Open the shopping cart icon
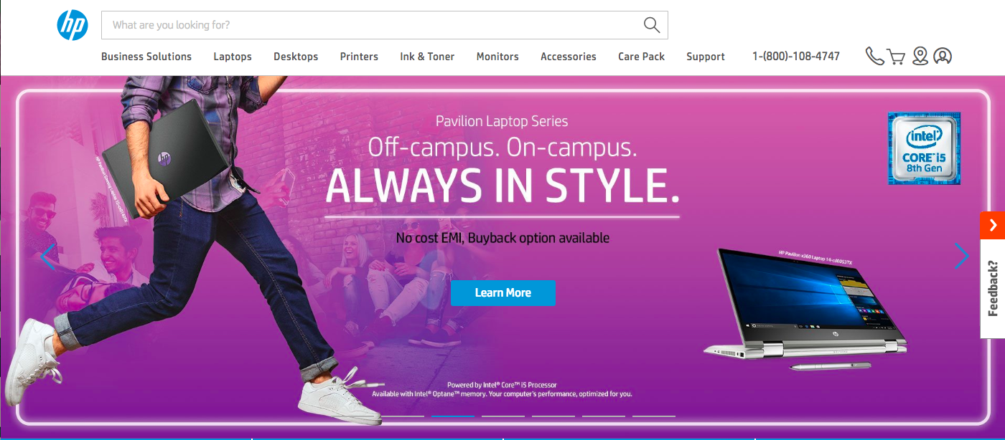Image resolution: width=1005 pixels, height=440 pixels. (x=896, y=57)
